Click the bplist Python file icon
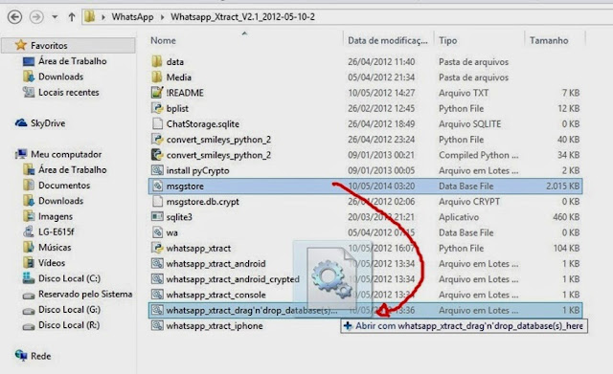 (157, 108)
